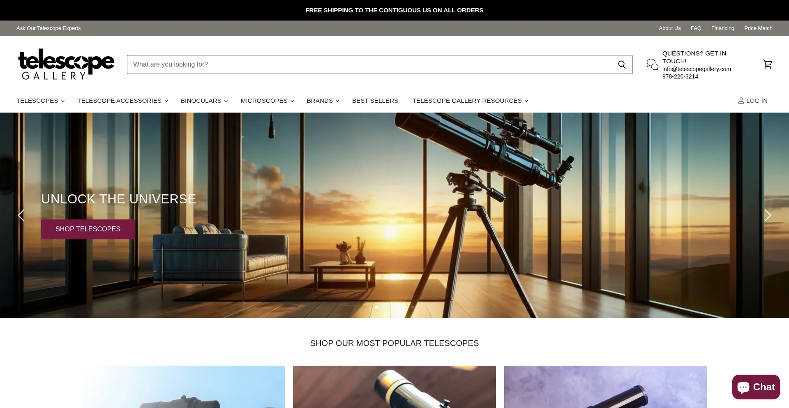The width and height of the screenshot is (789, 408).
Task: Expand the Telescopes dropdown menu
Action: [40, 101]
